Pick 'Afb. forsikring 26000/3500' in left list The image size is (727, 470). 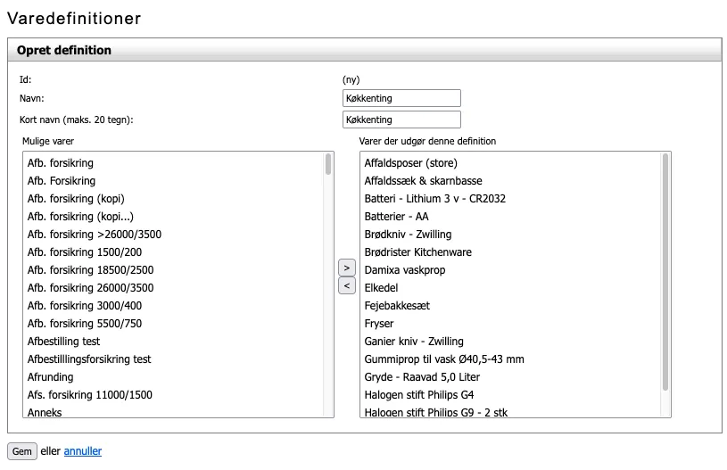click(90, 288)
